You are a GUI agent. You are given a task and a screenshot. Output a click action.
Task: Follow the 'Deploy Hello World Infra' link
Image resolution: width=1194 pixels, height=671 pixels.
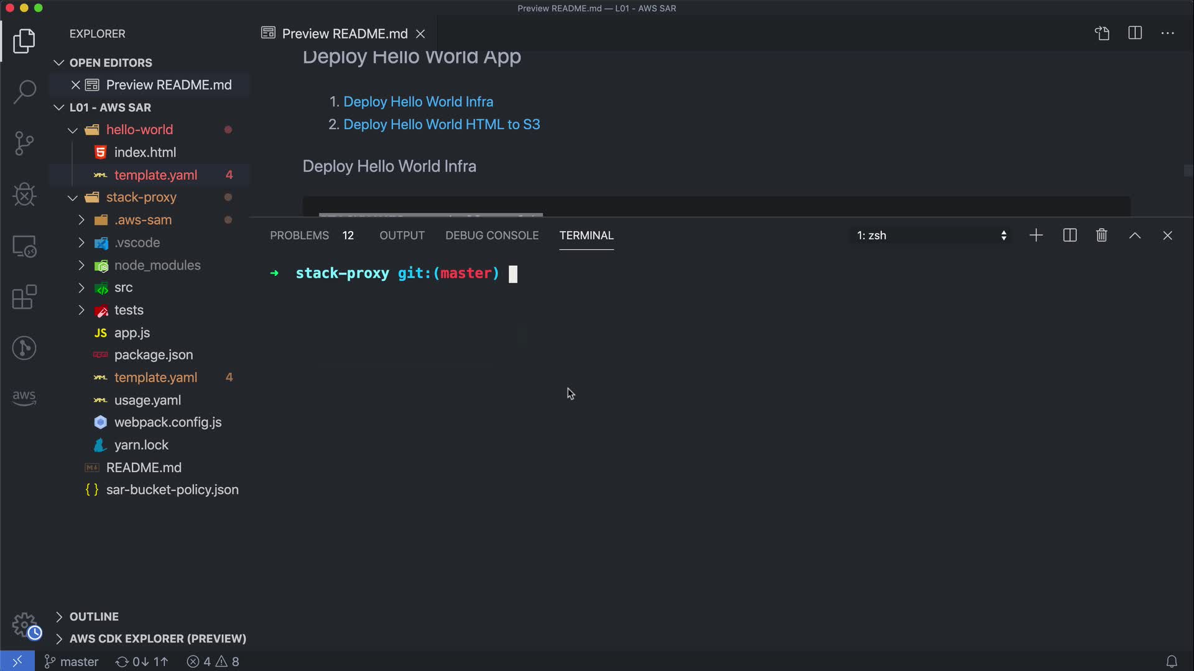418,102
